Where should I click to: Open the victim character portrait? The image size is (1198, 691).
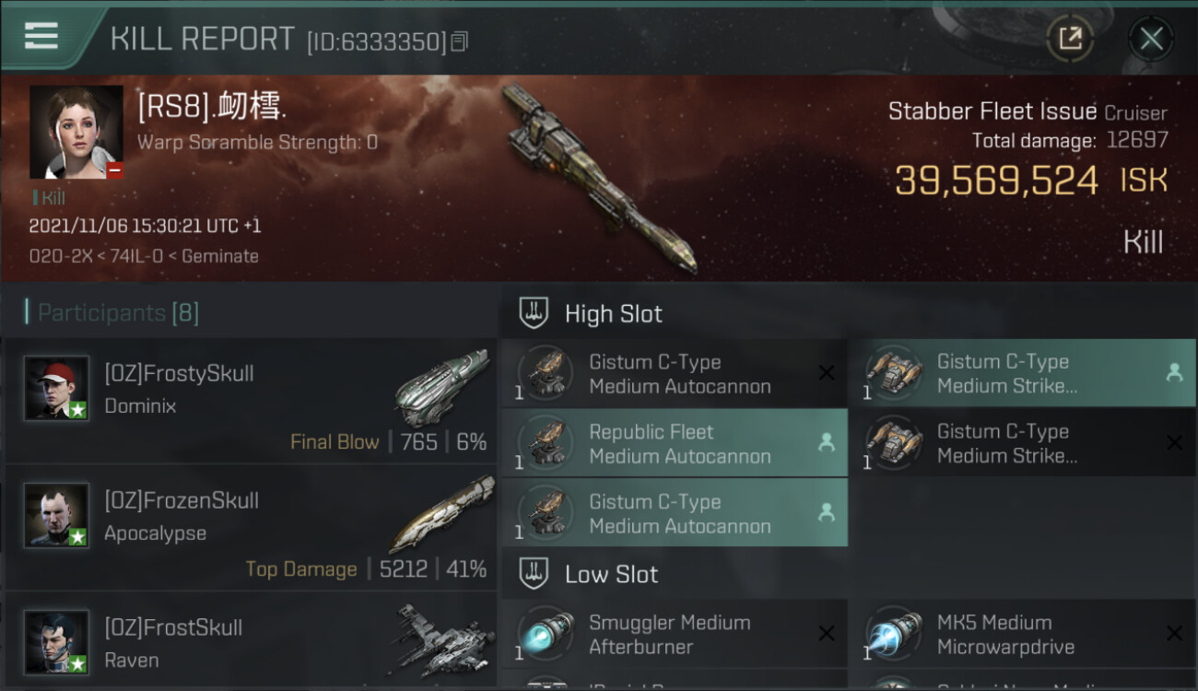pos(76,132)
